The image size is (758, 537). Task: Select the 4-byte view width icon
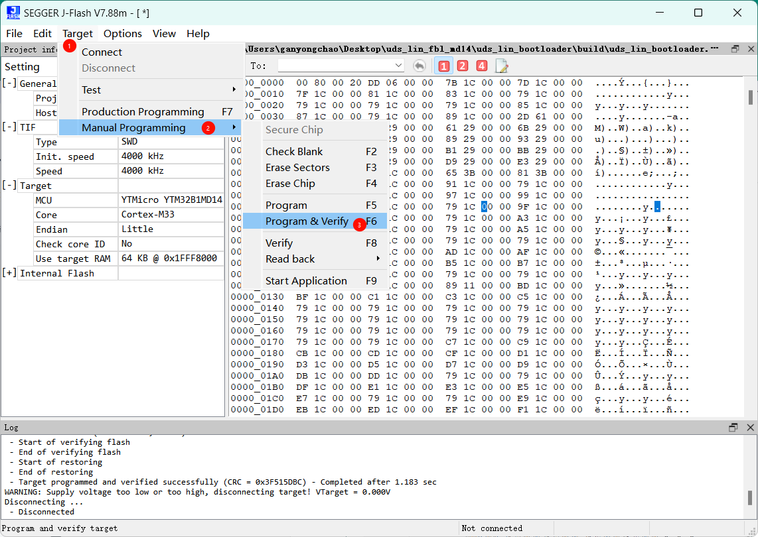[x=481, y=66]
